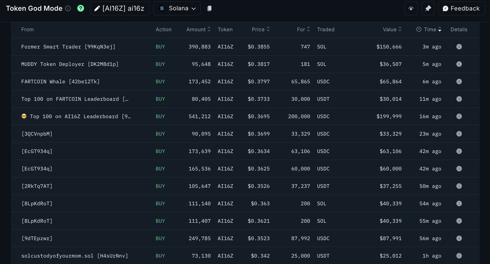Open details for Former Smart Trader row
490x264 pixels.
coord(459,47)
